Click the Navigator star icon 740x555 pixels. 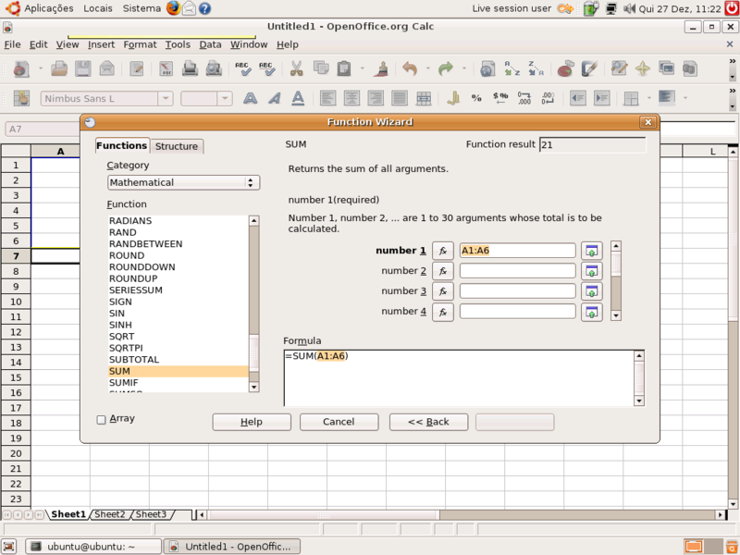point(642,68)
